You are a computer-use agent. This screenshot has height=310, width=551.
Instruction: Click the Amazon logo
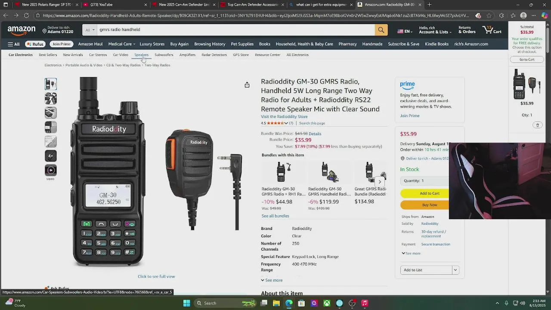[21, 31]
